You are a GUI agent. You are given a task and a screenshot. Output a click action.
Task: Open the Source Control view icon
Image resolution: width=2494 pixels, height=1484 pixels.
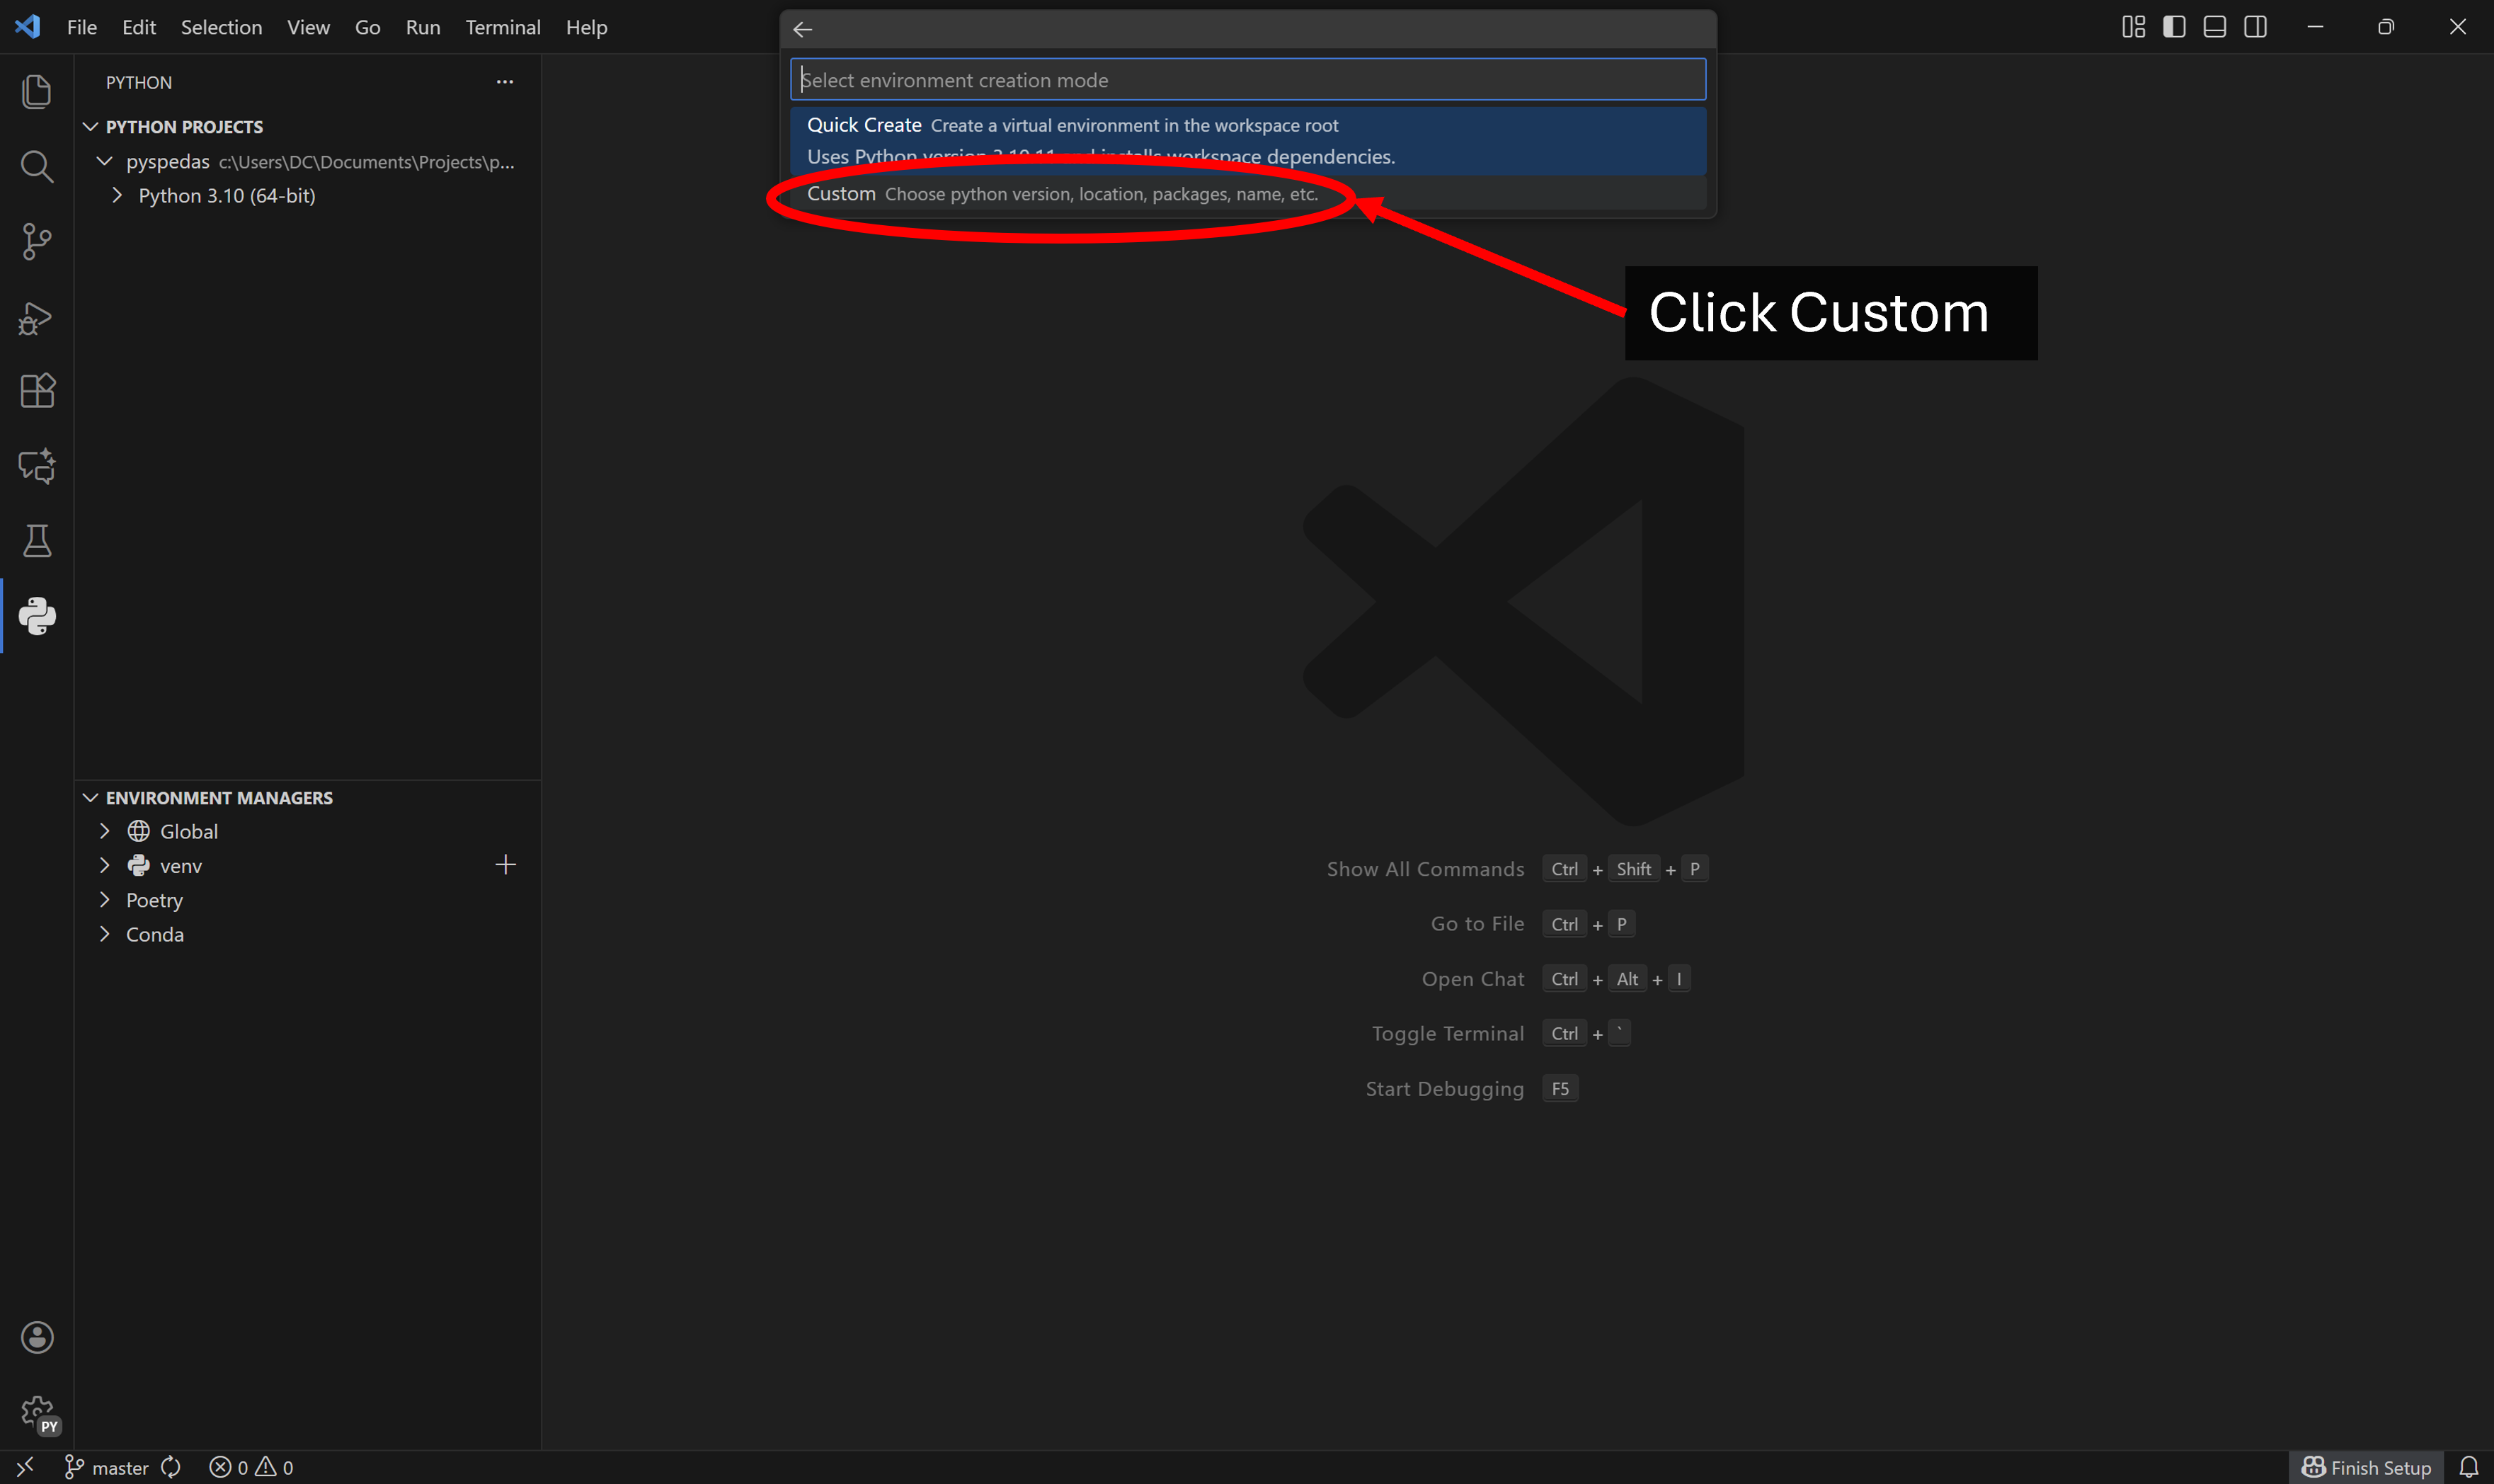37,241
